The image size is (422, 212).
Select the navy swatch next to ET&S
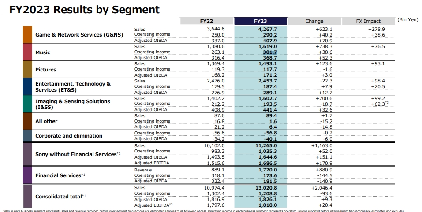pos(27,87)
